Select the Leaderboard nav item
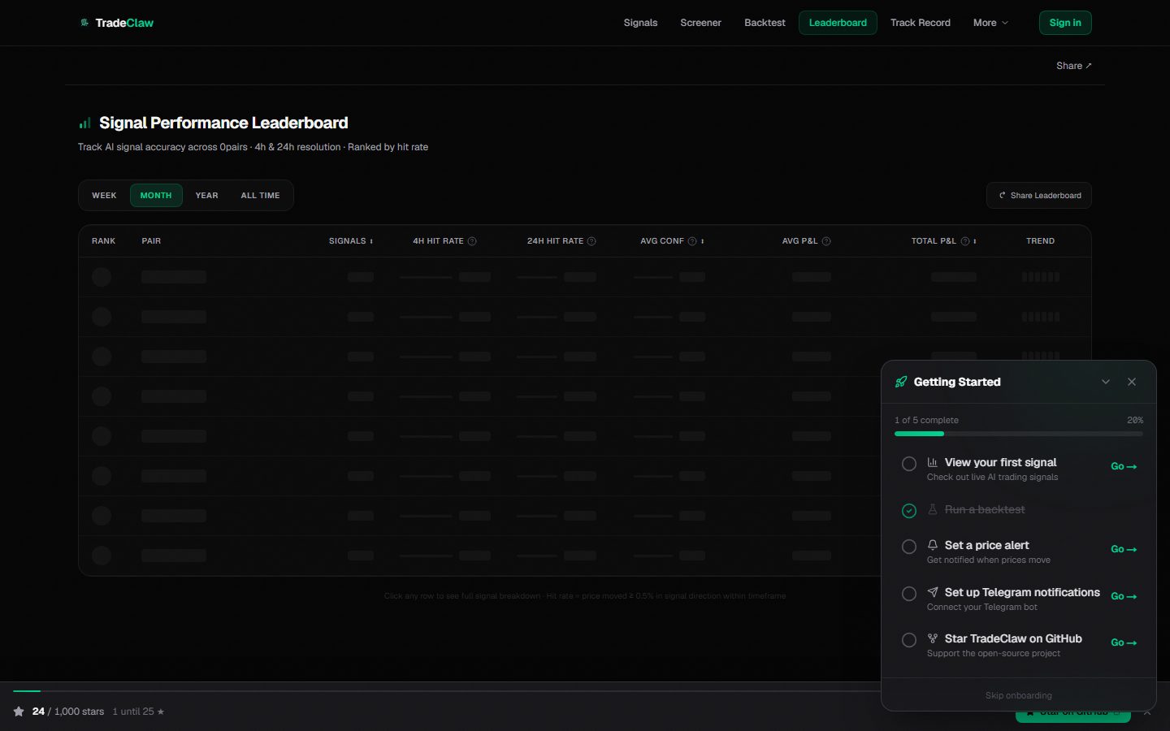This screenshot has height=731, width=1170. 838,23
